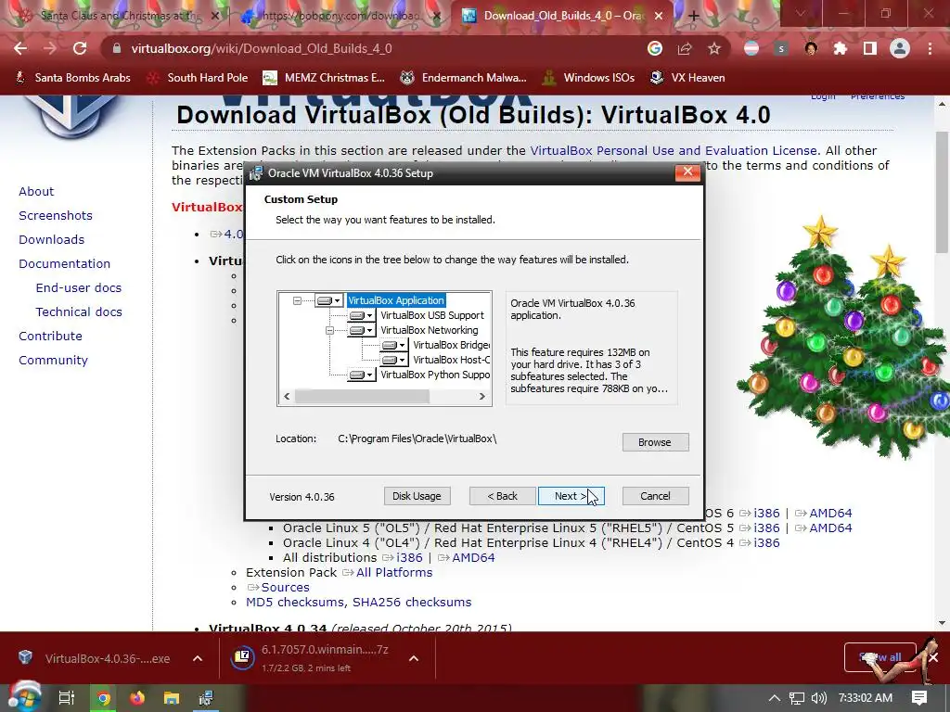950x712 pixels.
Task: Open Contribute in site sidebar
Action: point(50,336)
